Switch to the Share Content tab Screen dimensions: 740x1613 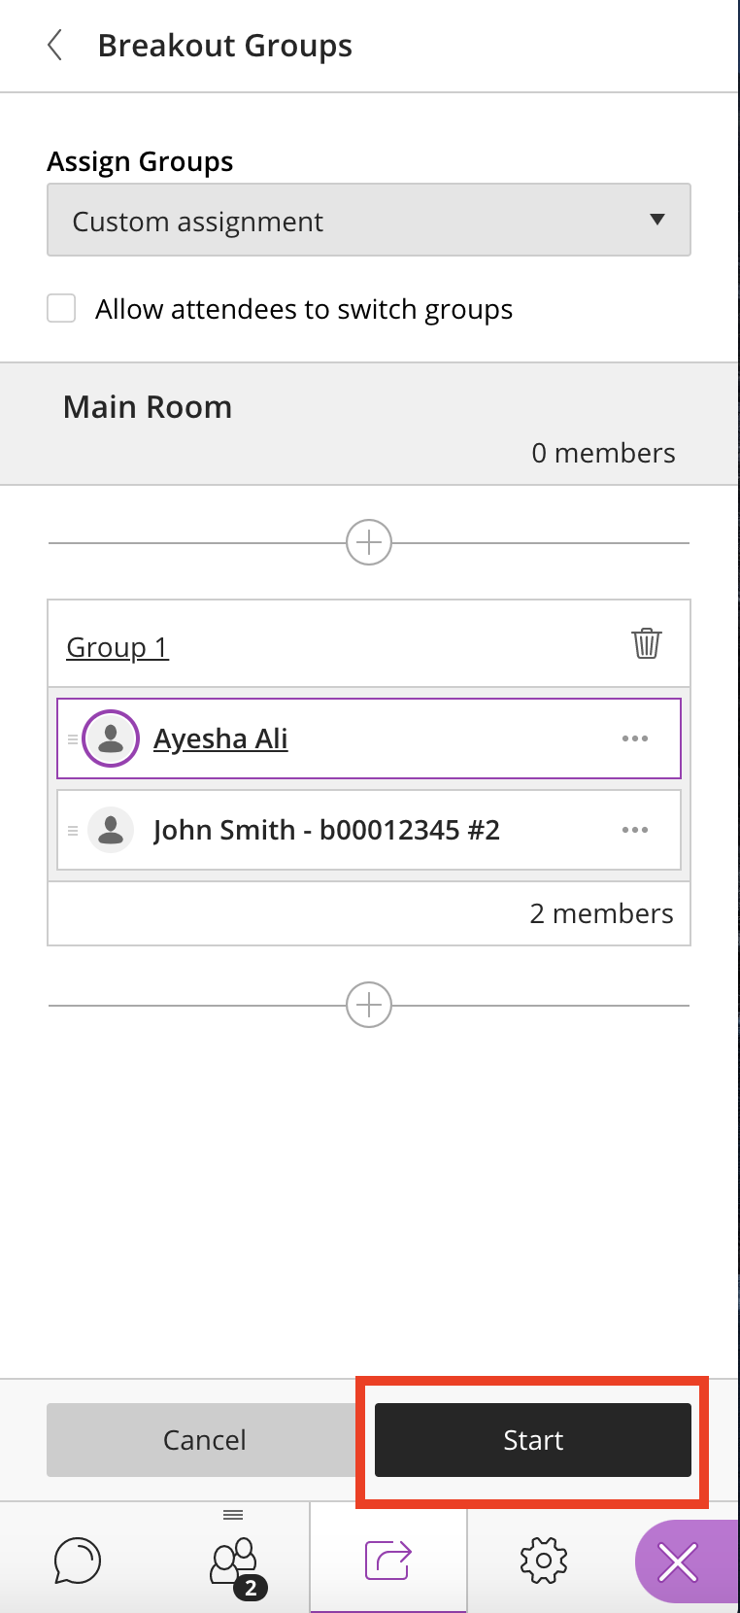[x=388, y=1561]
